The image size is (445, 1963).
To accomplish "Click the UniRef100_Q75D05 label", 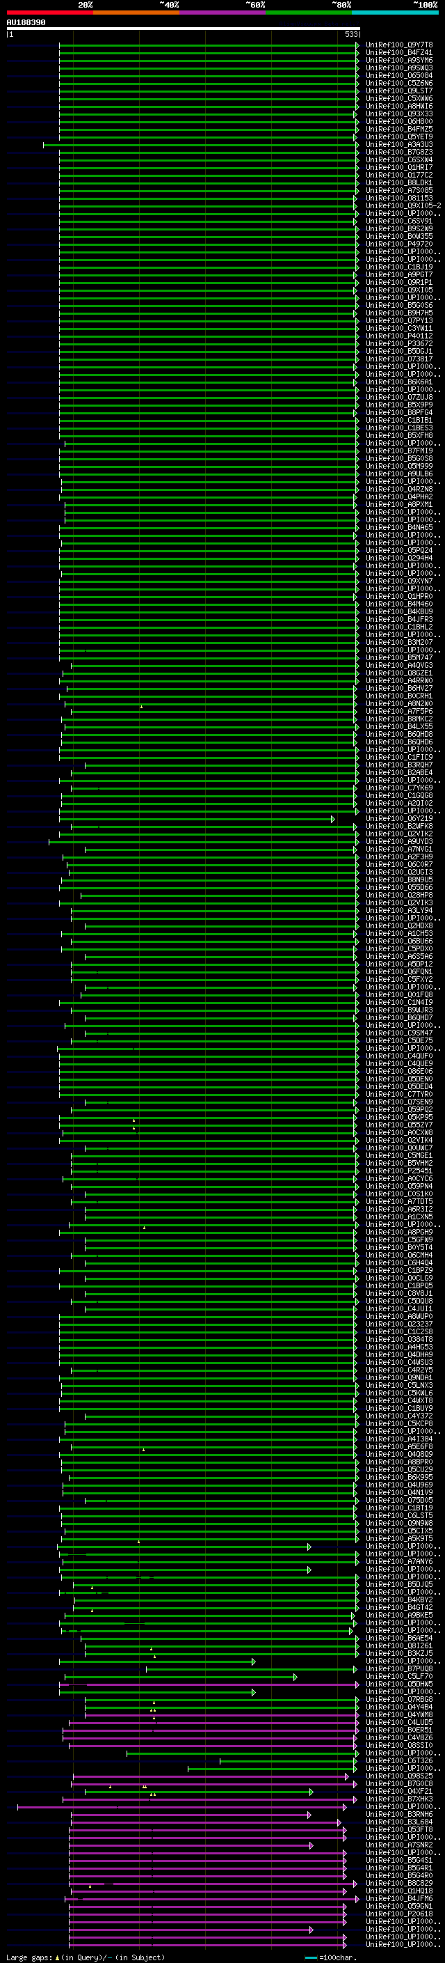I will (x=398, y=1501).
